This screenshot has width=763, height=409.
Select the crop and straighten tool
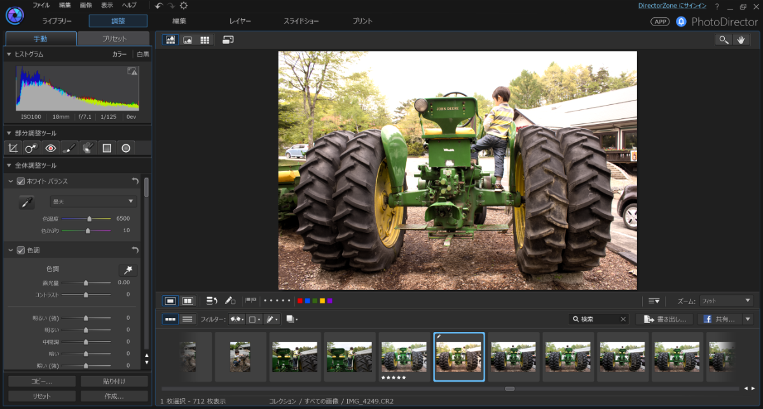pos(13,148)
